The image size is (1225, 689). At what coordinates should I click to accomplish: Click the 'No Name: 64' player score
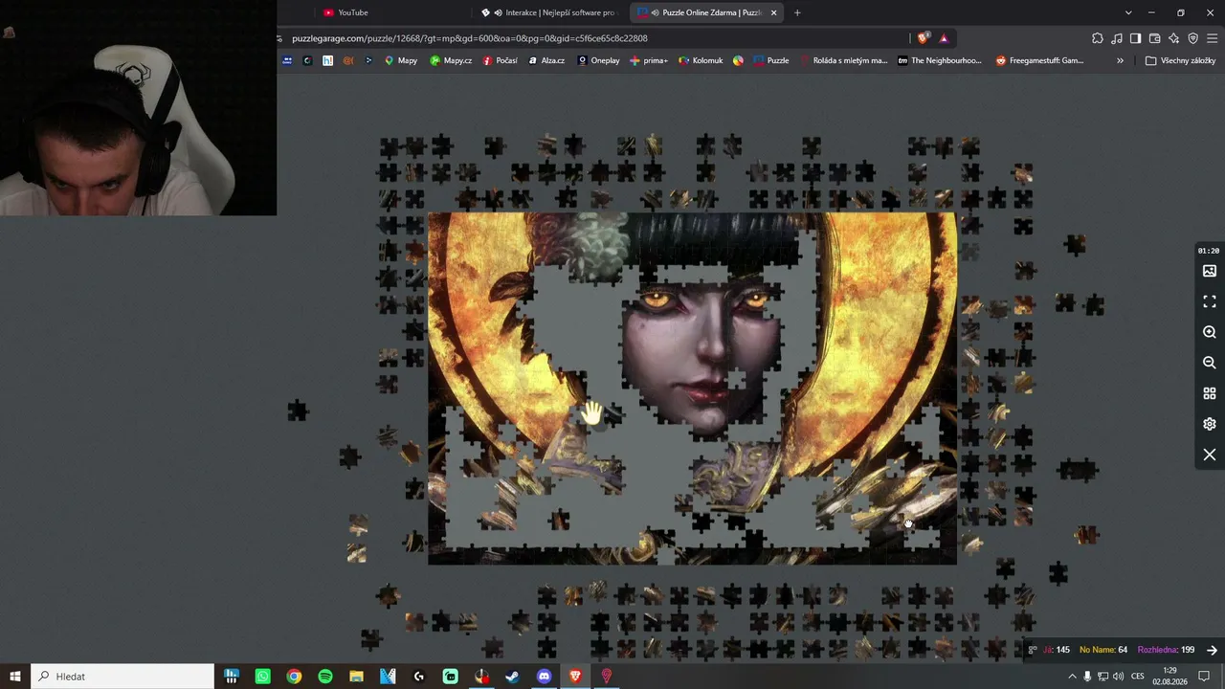(1103, 650)
